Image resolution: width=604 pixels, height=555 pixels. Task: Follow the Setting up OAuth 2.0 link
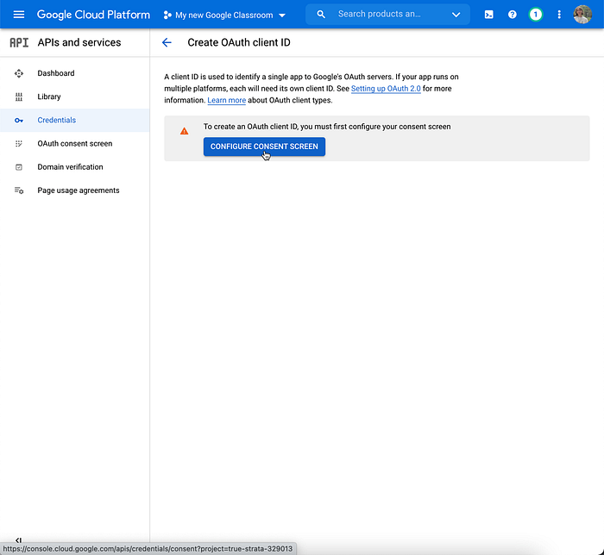[386, 89]
